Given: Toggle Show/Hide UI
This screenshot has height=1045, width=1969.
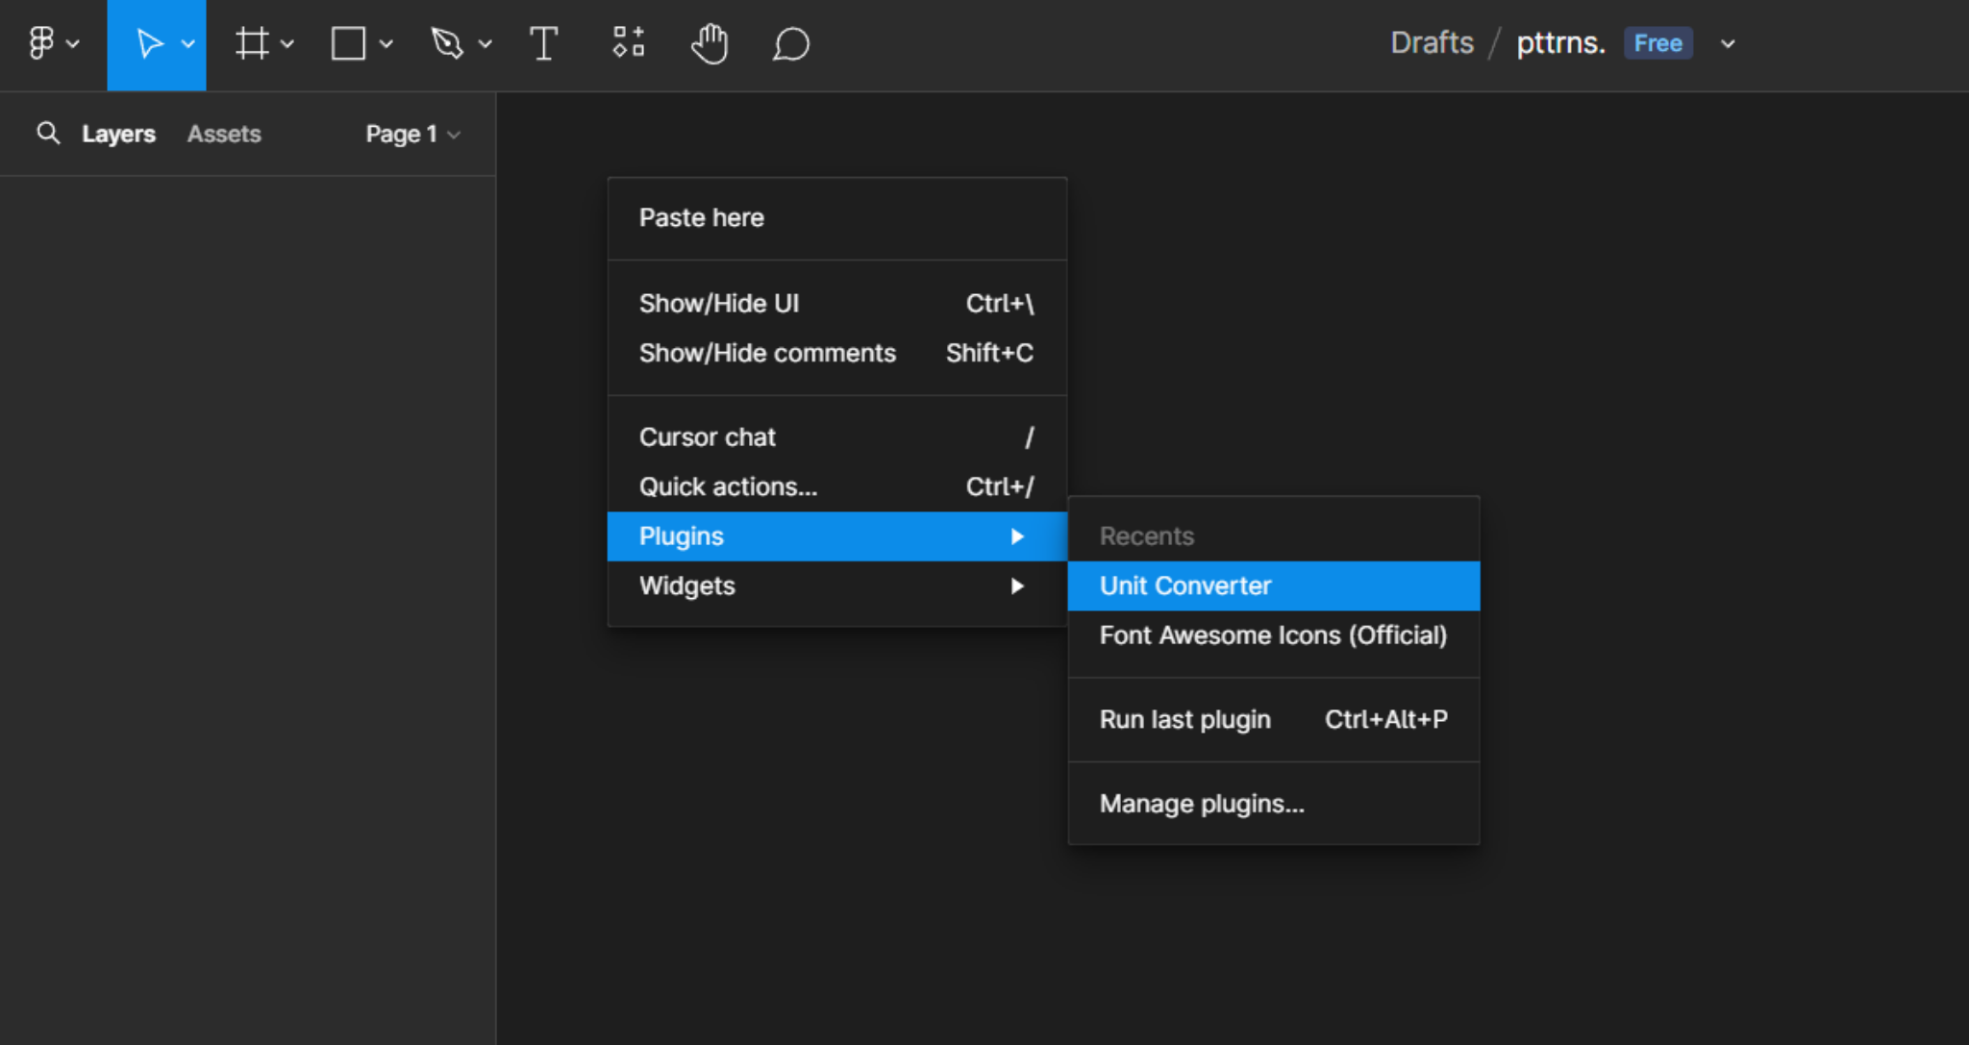Looking at the screenshot, I should (x=719, y=303).
